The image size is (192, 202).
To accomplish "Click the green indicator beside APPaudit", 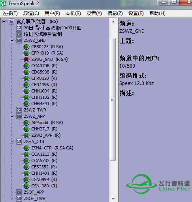I will point(26,123).
